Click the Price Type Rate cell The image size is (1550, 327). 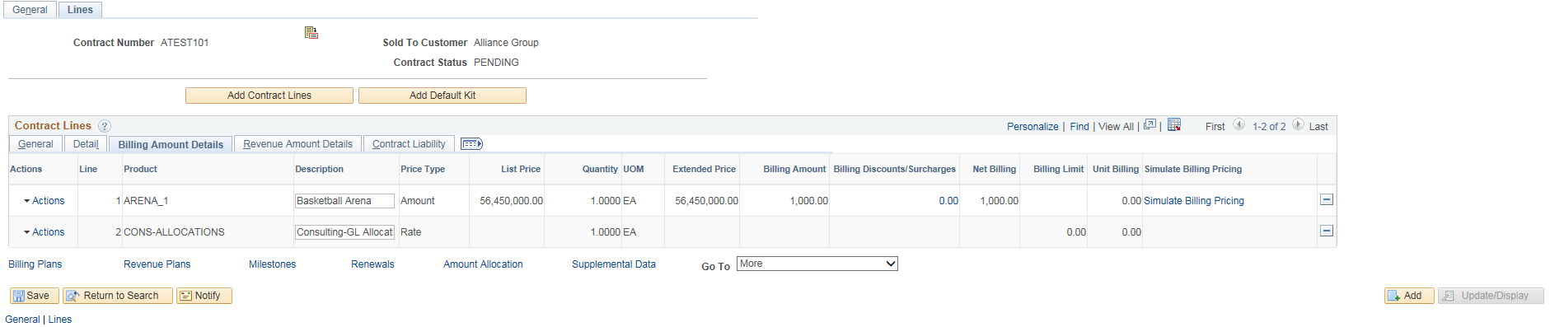click(410, 232)
